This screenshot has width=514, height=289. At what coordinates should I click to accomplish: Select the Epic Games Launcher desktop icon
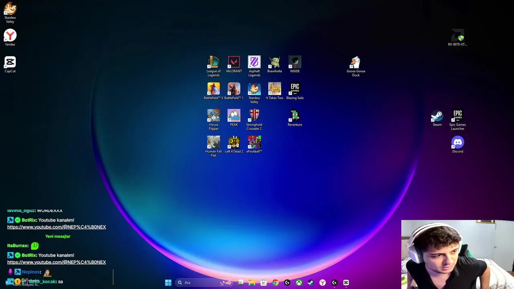point(458,120)
